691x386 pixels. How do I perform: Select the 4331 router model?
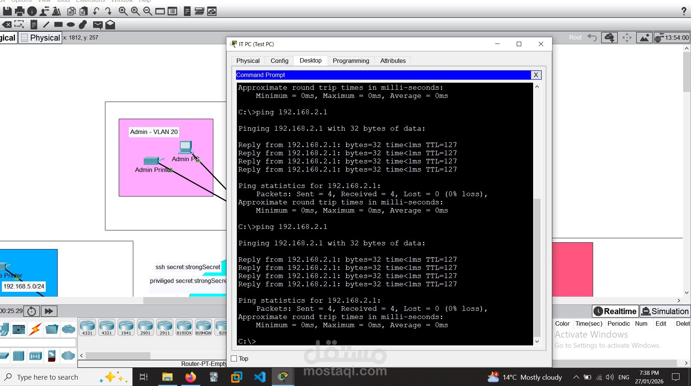tap(87, 328)
